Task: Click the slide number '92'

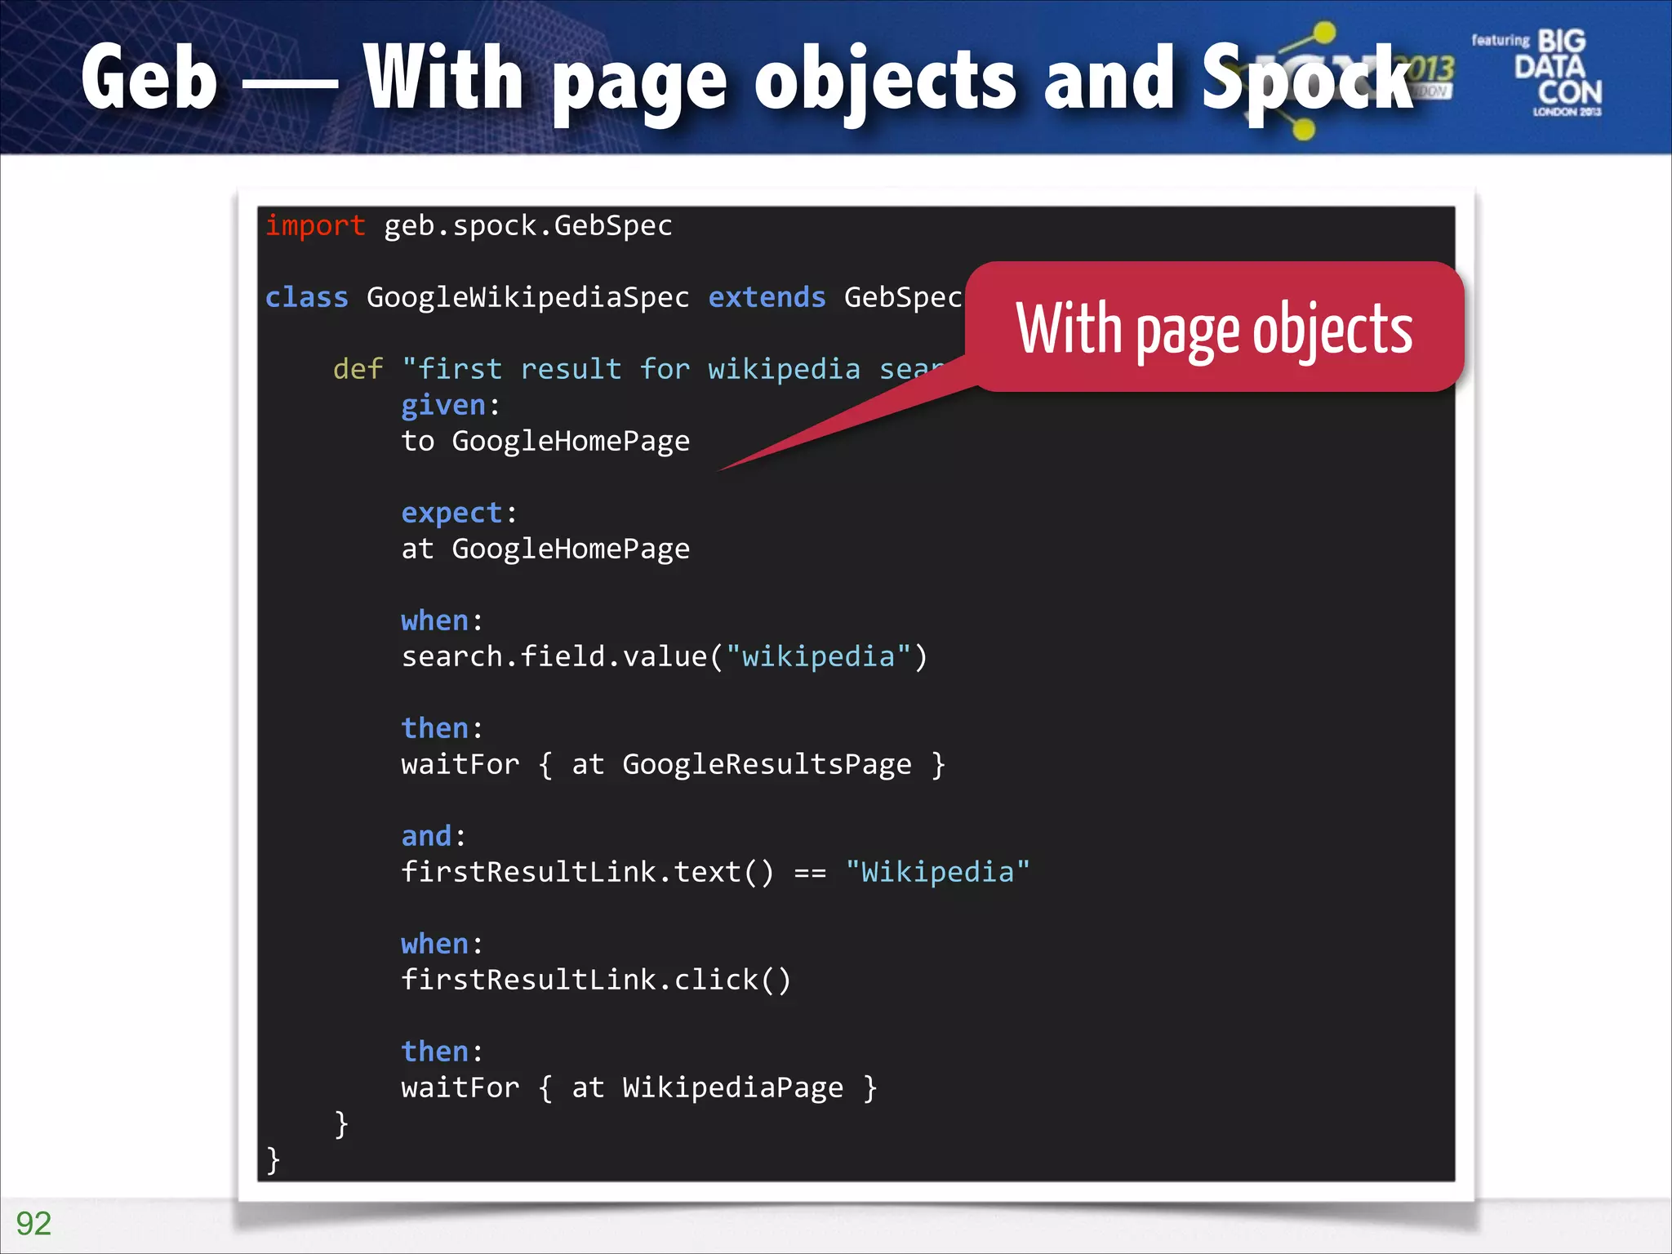Action: pyautogui.click(x=33, y=1223)
